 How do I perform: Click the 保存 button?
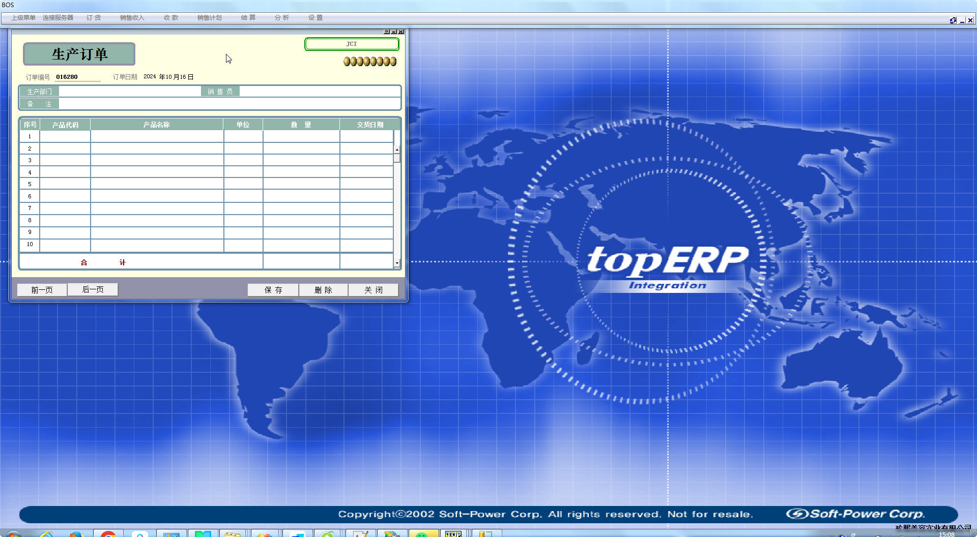coord(273,290)
